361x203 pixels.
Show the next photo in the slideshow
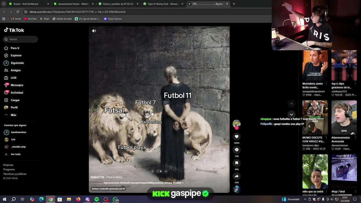(166, 171)
